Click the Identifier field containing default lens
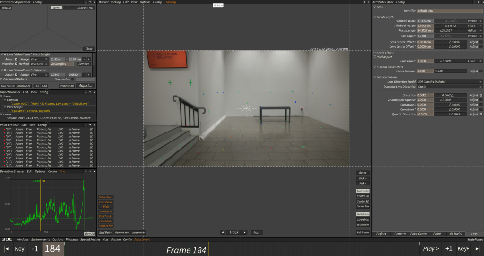 tap(449, 11)
